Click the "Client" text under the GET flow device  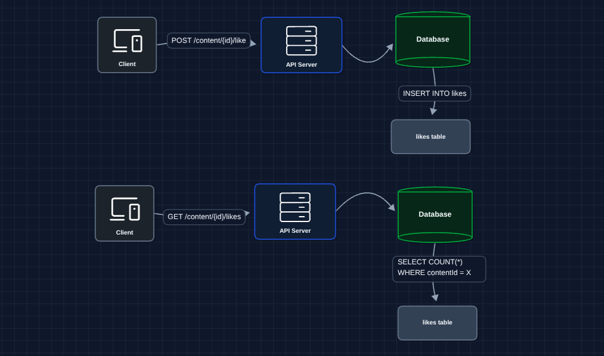125,233
